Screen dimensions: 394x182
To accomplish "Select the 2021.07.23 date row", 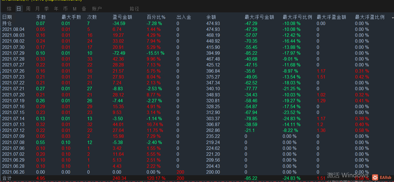I will coord(197,77).
